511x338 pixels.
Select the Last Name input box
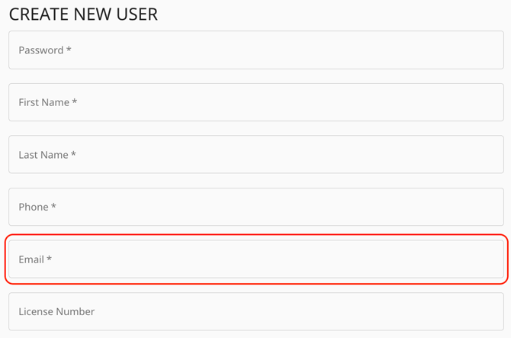coord(256,155)
